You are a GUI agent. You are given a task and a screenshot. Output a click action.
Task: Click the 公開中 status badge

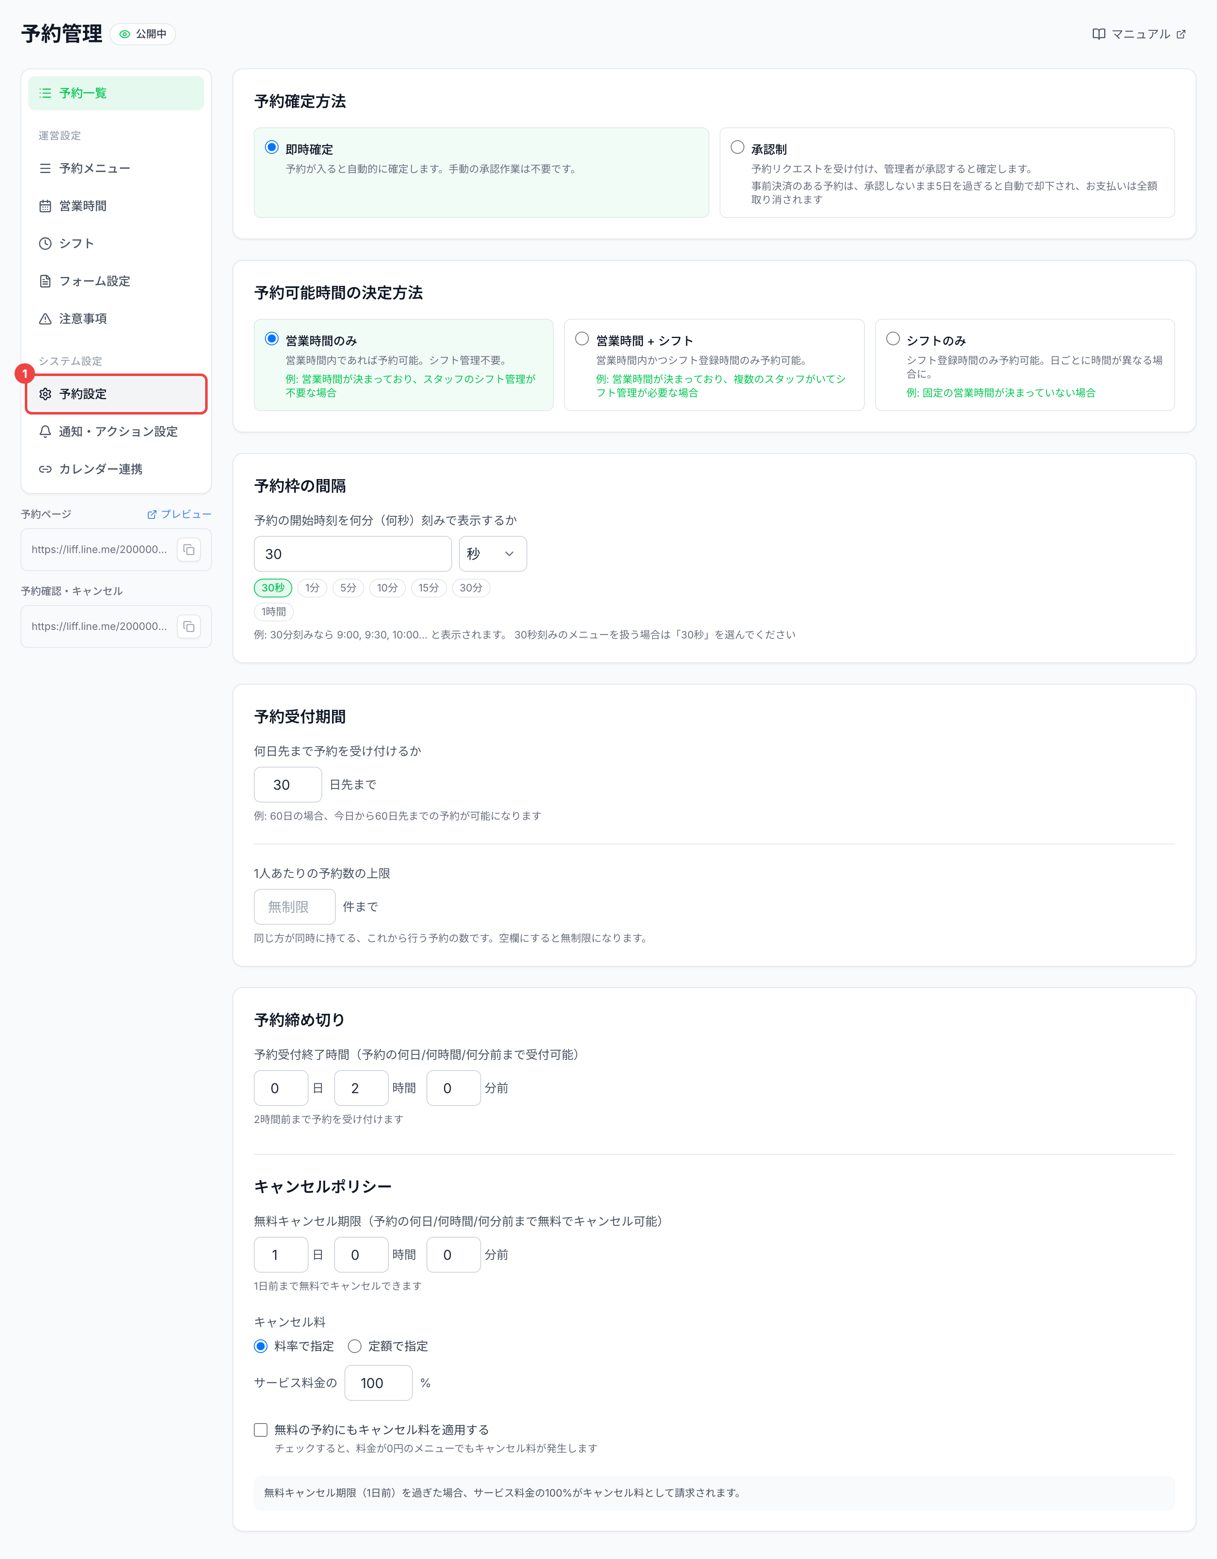point(143,34)
